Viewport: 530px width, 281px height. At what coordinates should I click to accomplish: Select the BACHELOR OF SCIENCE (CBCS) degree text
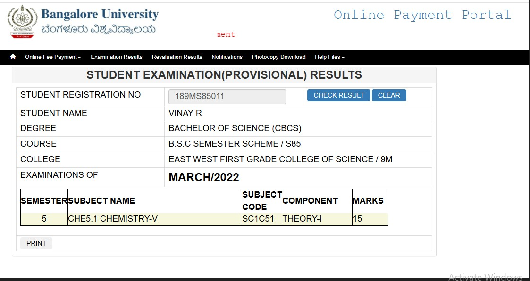click(x=235, y=128)
